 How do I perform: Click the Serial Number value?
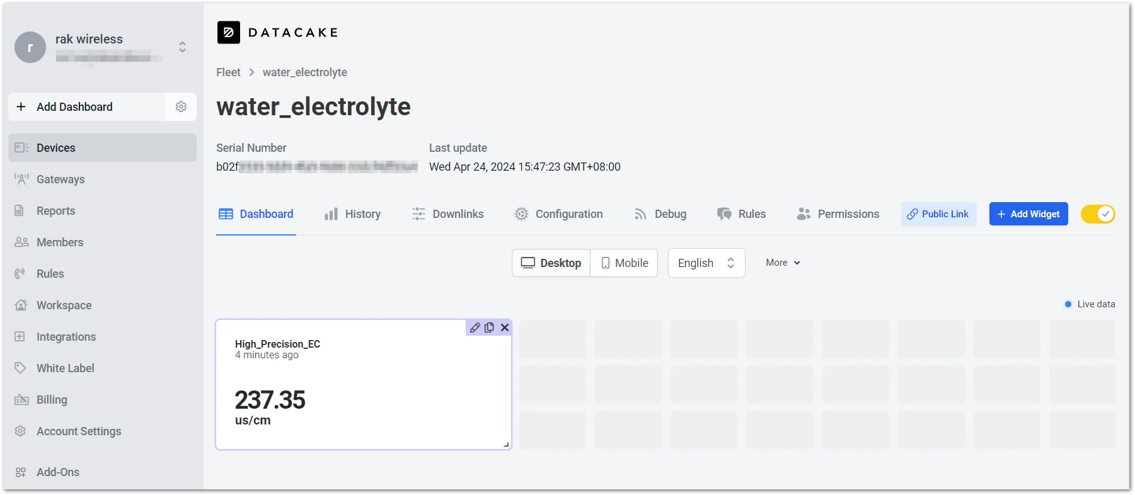(x=316, y=167)
